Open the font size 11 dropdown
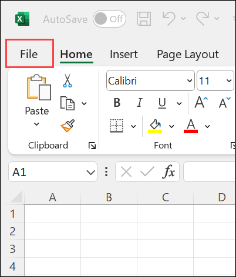The width and height of the screenshot is (236, 277). (229, 80)
